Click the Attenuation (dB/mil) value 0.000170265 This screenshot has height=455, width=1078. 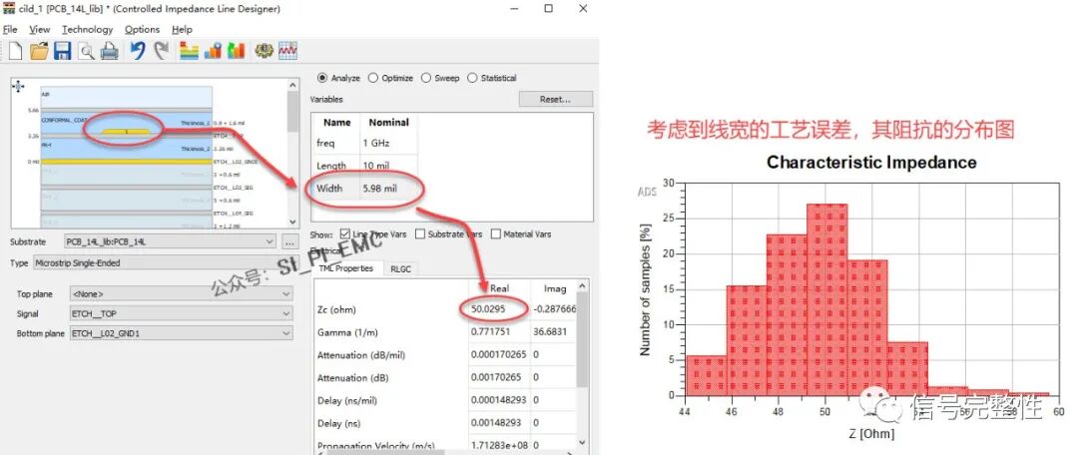[x=499, y=354]
